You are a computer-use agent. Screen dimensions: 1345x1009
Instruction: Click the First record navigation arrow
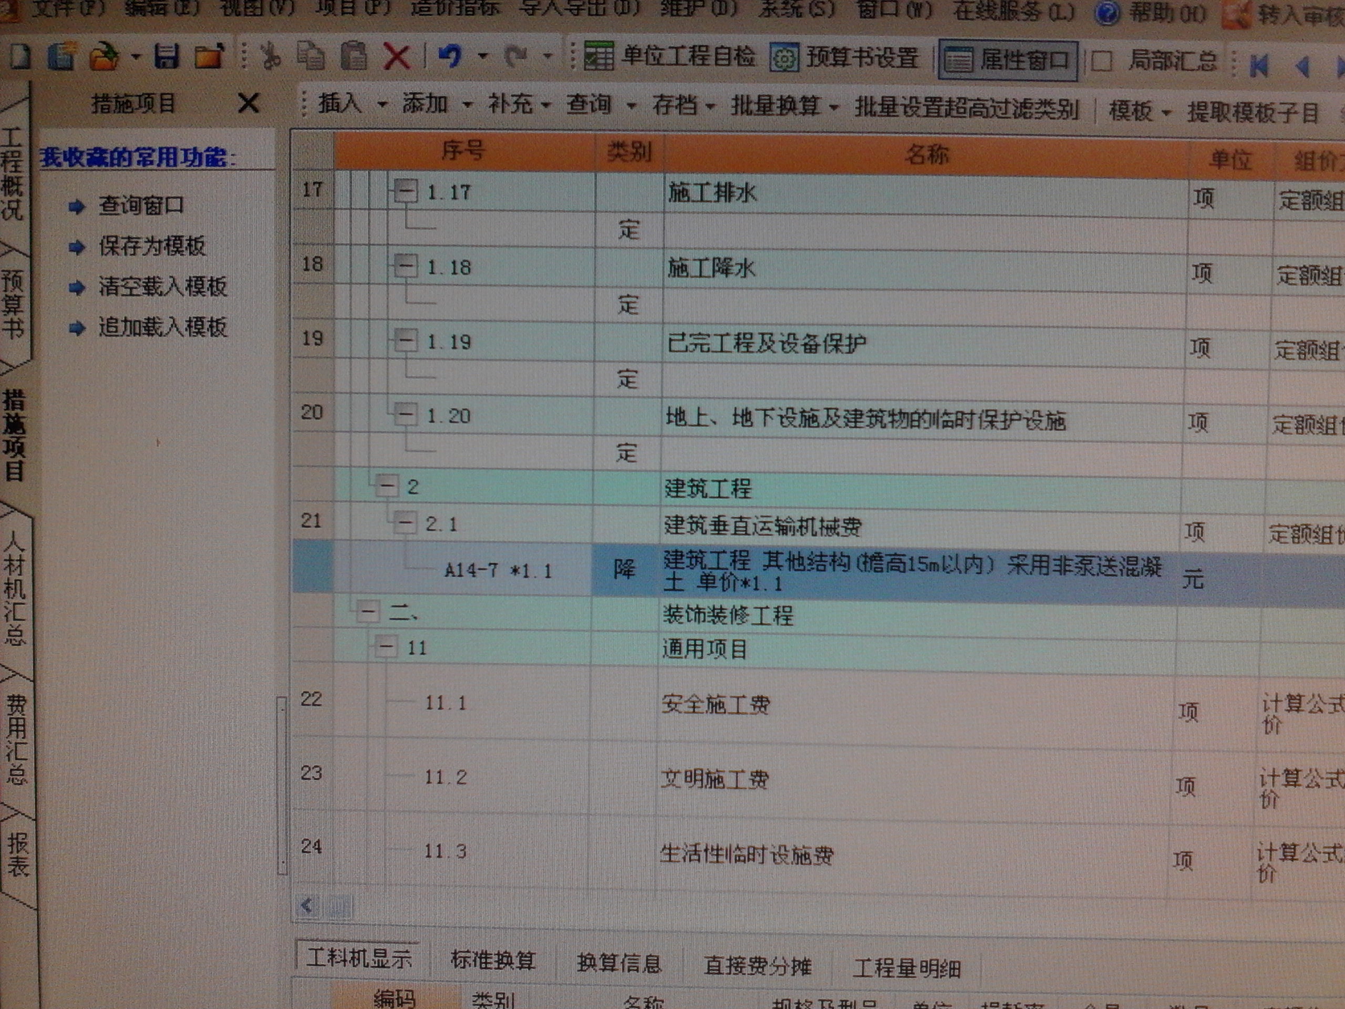[x=1258, y=65]
